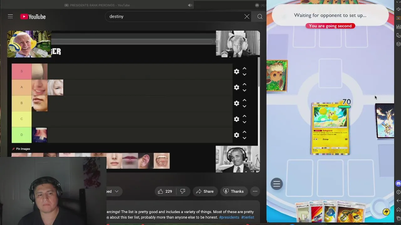Viewport: 401px width, 225px height.
Task: Open the YouTube guide hamburger menu
Action: (x=10, y=17)
